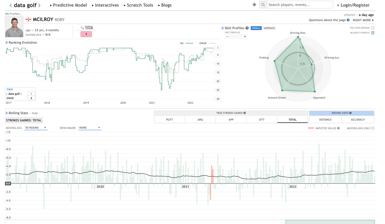Image resolution: width=385 pixels, height=224 pixels.
Task: Click the 'a day ago' updated text
Action: point(366,15)
